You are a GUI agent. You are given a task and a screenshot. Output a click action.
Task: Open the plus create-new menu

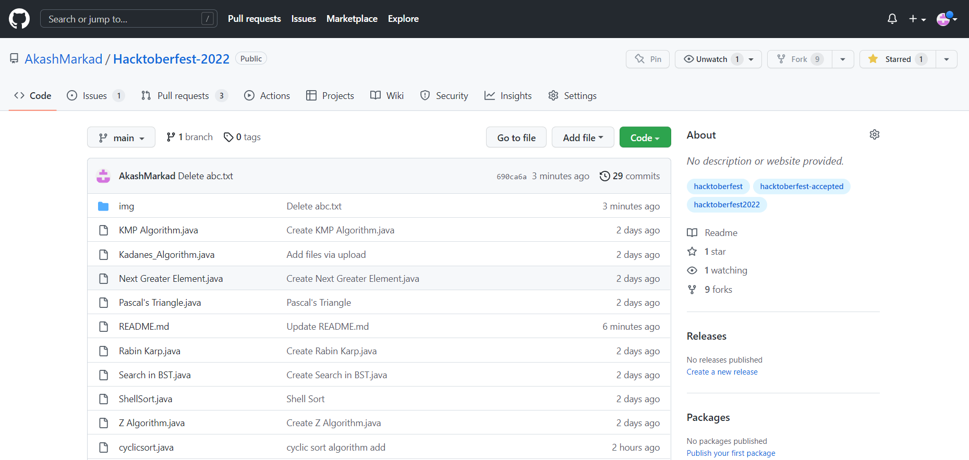coord(917,19)
